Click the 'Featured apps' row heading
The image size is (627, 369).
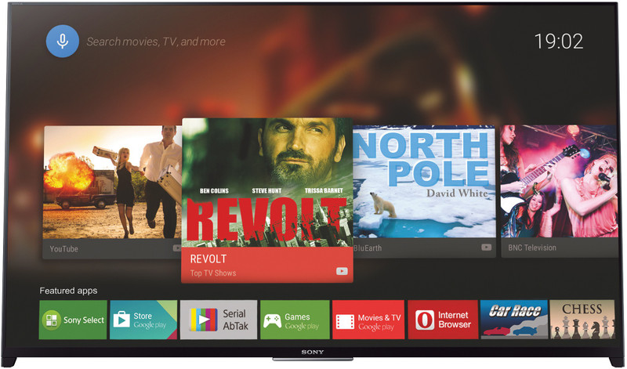click(68, 291)
